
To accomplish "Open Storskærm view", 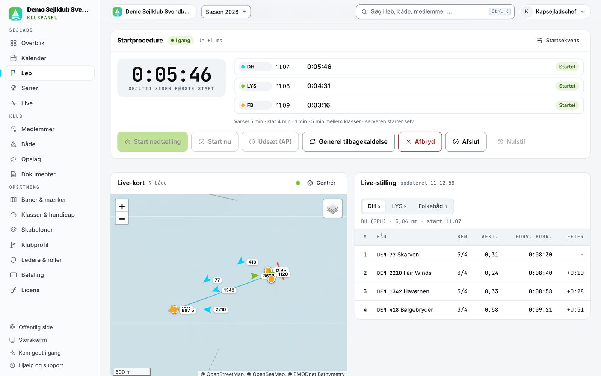I will (33, 340).
